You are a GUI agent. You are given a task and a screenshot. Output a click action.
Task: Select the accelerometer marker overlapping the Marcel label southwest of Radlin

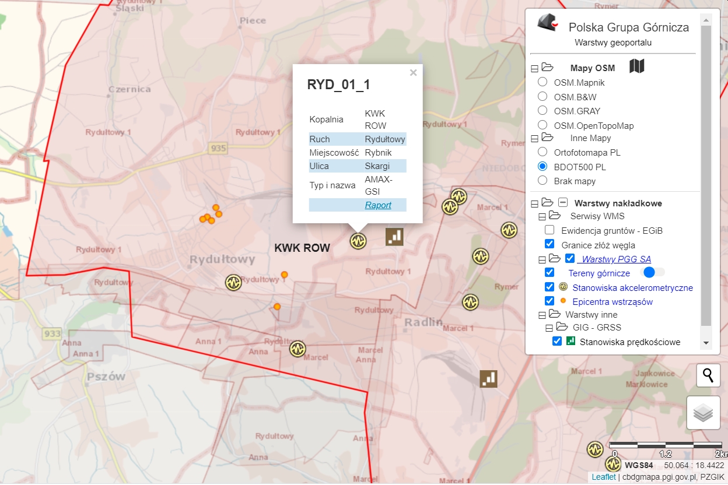point(297,349)
